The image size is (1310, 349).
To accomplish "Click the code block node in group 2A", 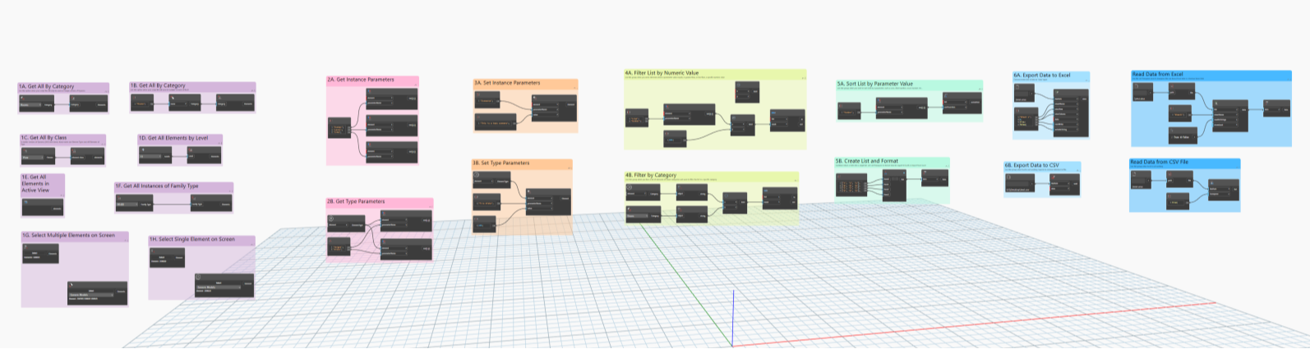I will click(339, 128).
